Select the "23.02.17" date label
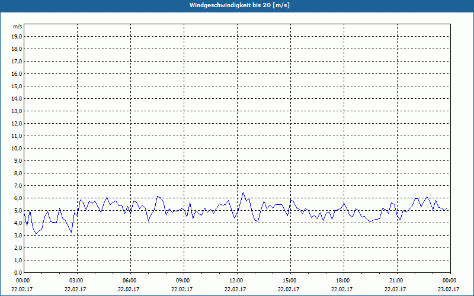 (x=449, y=289)
